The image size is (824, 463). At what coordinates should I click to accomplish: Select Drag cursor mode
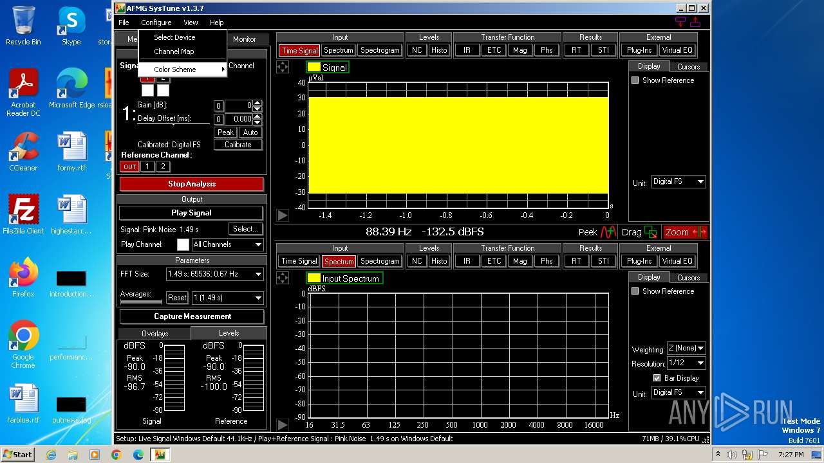(x=640, y=232)
